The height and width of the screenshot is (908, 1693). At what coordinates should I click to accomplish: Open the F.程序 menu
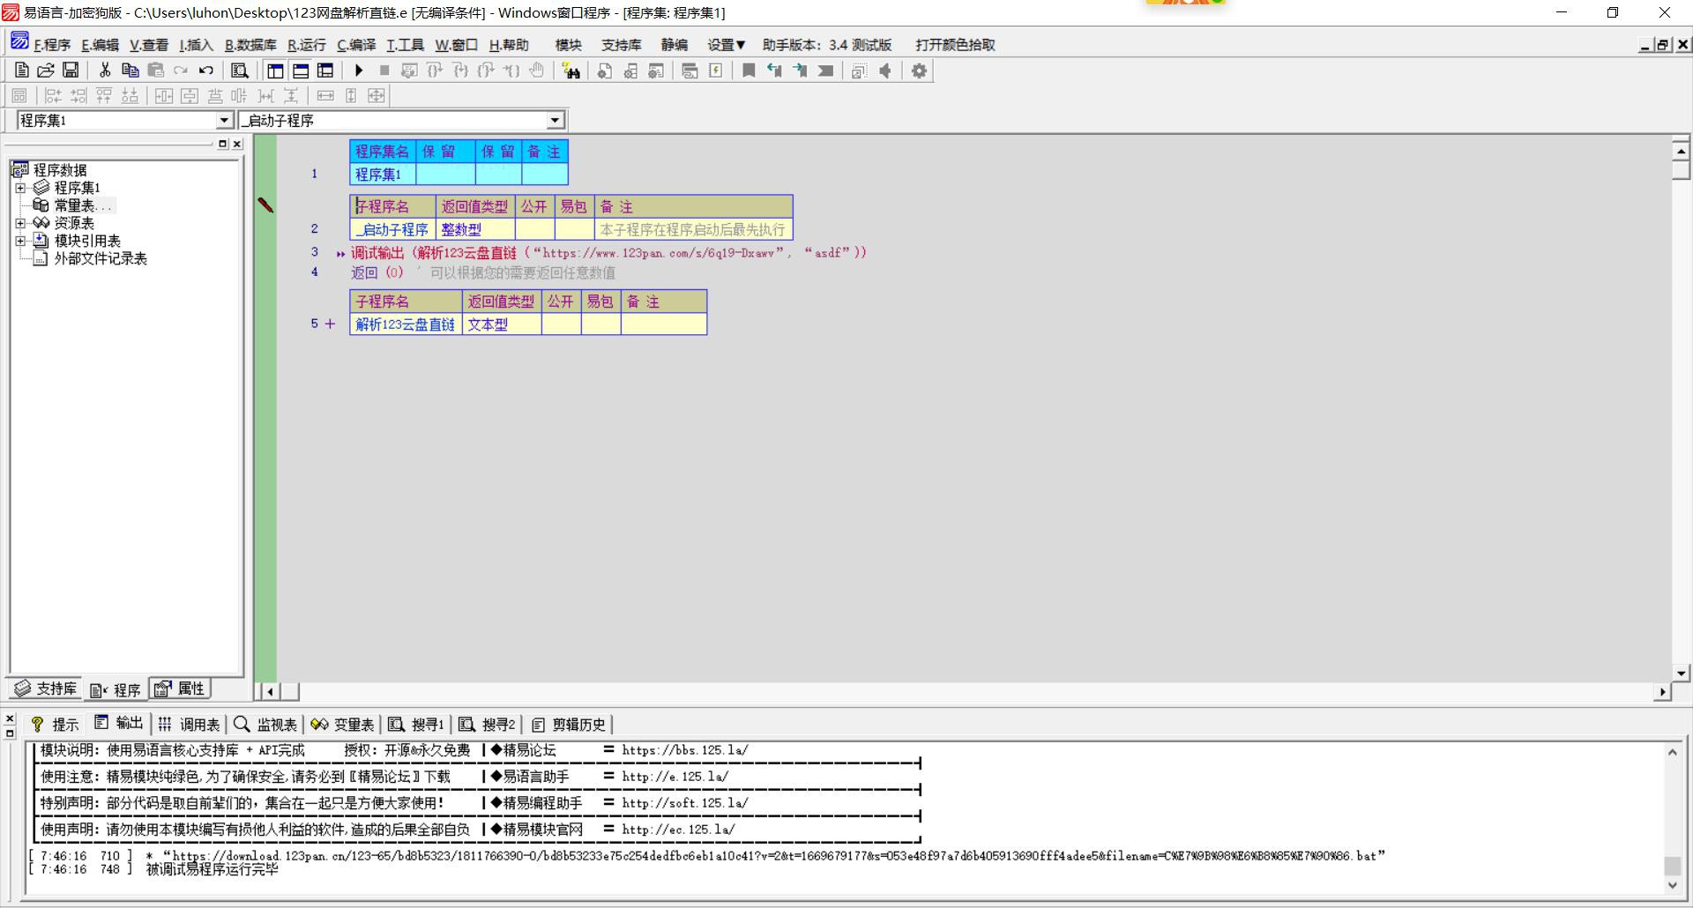click(x=52, y=45)
